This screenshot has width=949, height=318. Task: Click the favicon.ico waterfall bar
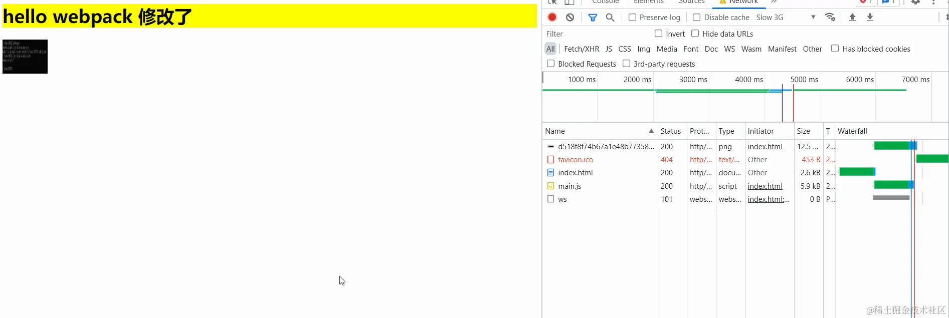point(932,159)
